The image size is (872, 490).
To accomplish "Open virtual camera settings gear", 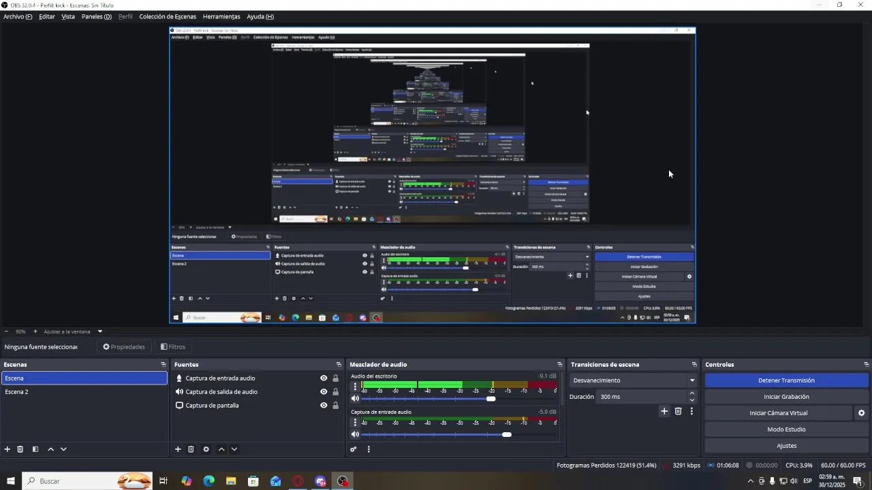I will (861, 413).
